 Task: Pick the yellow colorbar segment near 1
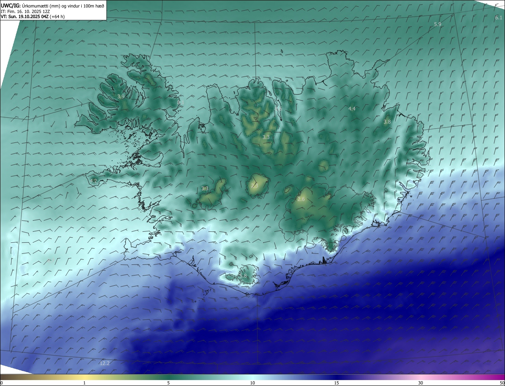click(x=85, y=377)
